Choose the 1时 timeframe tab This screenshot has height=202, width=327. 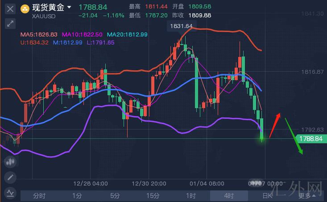tap(191, 195)
